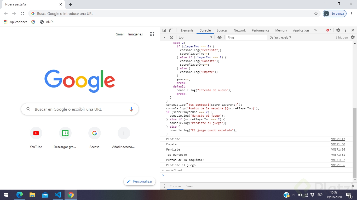Open Aplicaciones bookmarks shortcut
This screenshot has width=357, height=200.
tap(16, 22)
